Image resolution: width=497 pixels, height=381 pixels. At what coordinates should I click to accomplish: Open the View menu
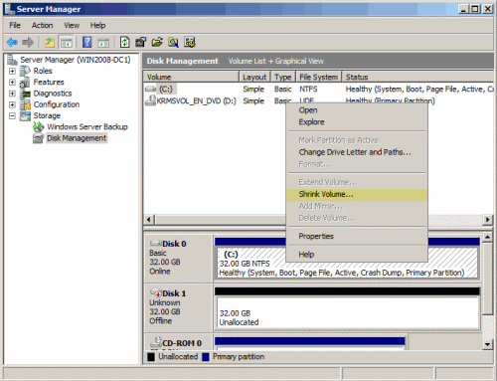(x=72, y=25)
